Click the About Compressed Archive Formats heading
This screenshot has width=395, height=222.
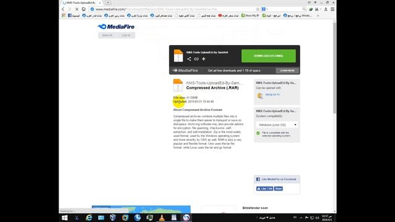tap(197, 110)
